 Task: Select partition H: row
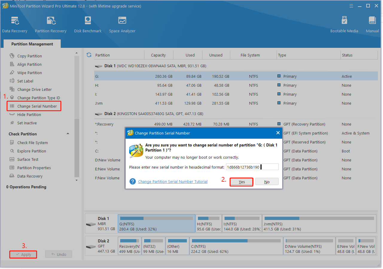236,85
